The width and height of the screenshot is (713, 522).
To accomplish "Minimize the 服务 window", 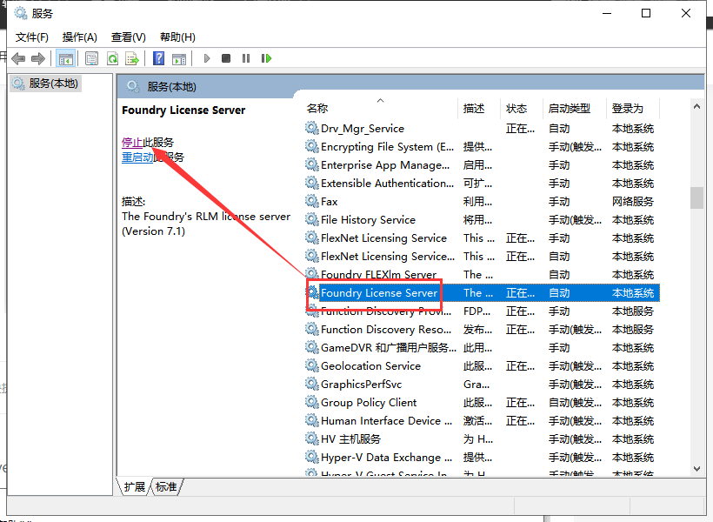I will point(607,13).
